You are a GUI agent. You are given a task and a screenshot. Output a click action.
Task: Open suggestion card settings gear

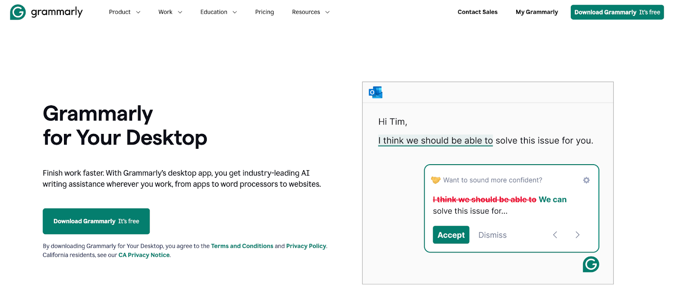pyautogui.click(x=587, y=180)
